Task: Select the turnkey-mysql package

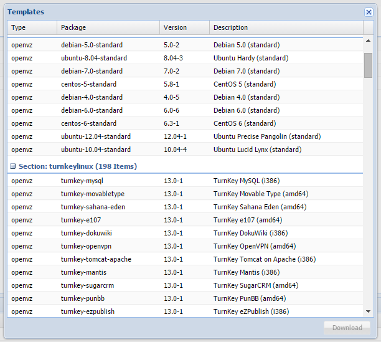Action: tap(82, 181)
